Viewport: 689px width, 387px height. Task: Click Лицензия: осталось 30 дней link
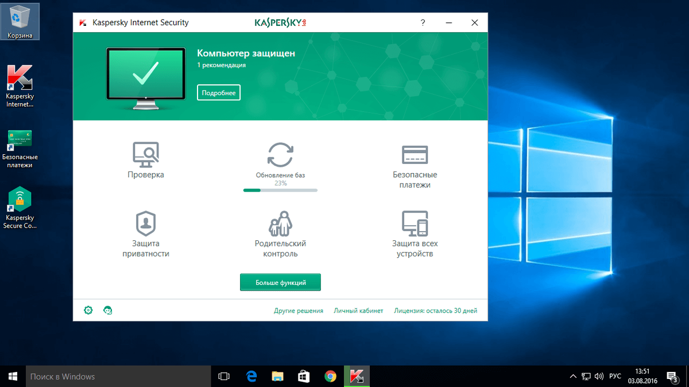click(x=436, y=311)
